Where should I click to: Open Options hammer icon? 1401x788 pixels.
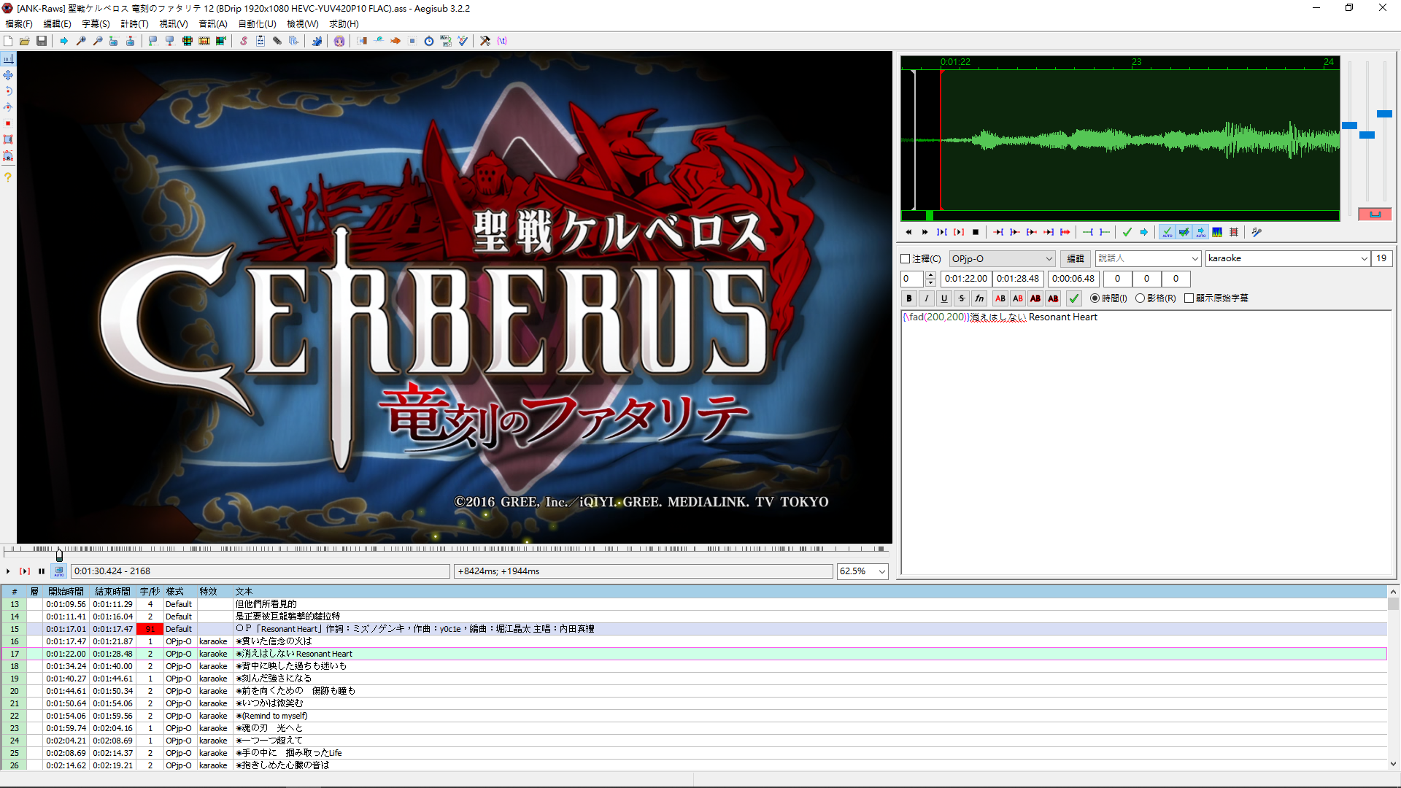pos(485,41)
